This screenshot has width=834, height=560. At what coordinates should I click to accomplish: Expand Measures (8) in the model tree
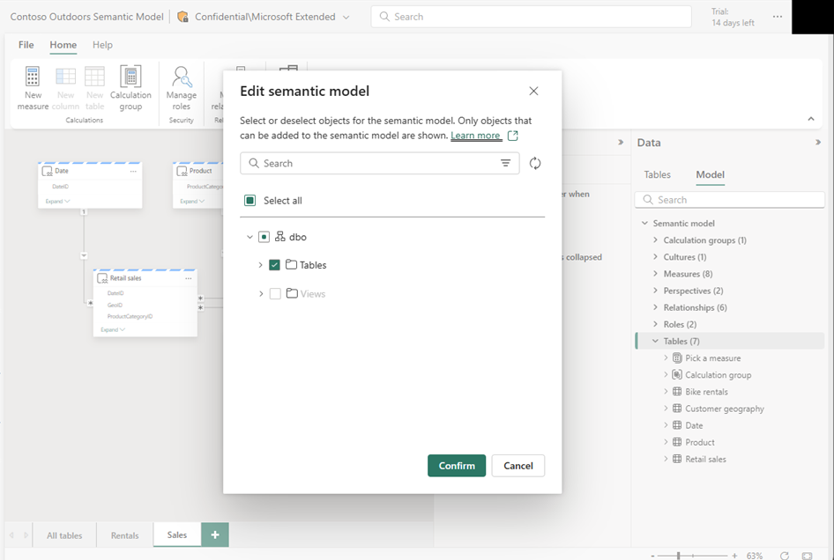click(x=655, y=273)
